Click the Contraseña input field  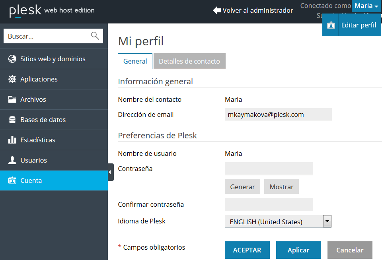(x=269, y=169)
